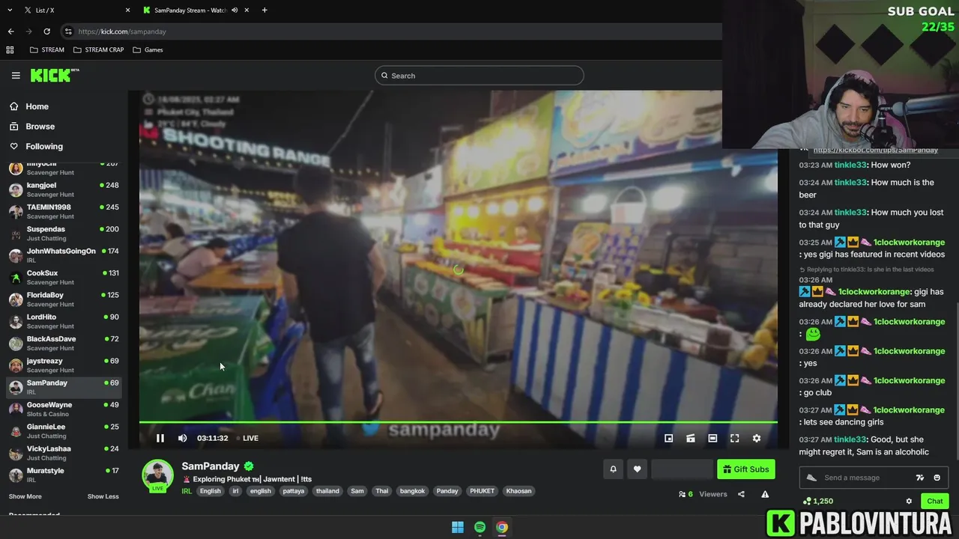Mute the stream volume
This screenshot has height=539, width=959.
(x=182, y=438)
